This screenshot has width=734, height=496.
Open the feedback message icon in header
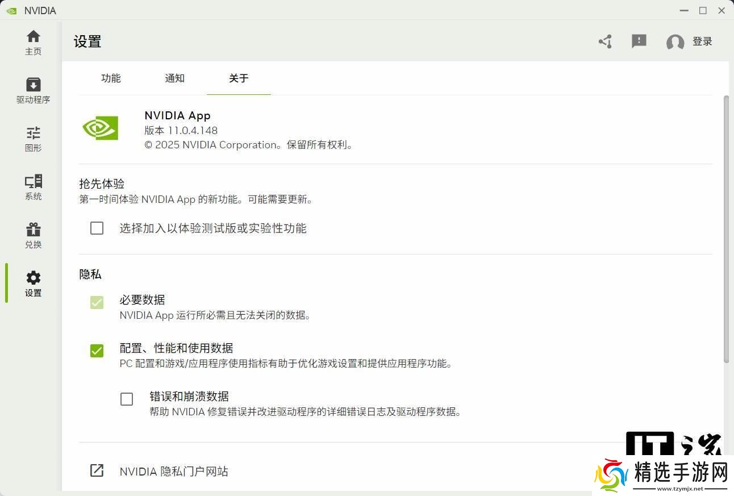coord(639,41)
